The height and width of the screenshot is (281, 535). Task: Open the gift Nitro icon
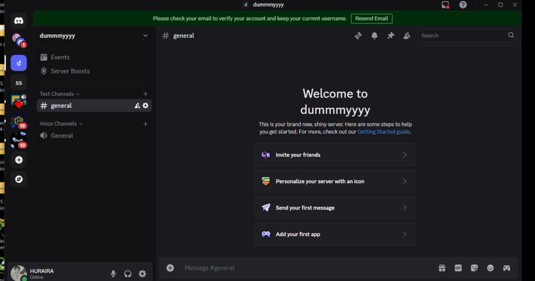(x=442, y=268)
